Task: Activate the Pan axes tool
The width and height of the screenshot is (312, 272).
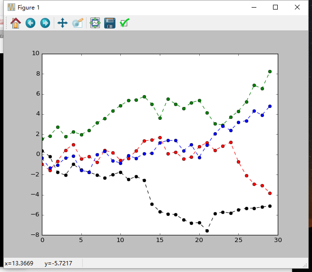Action: (62, 23)
